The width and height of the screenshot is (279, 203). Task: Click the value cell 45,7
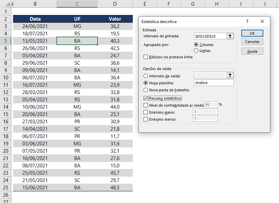(x=115, y=173)
